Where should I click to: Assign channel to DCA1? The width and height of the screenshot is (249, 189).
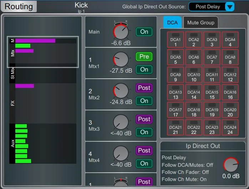176,40
